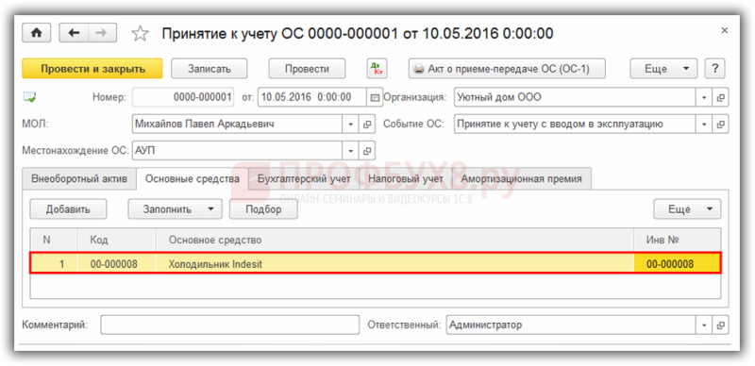
Task: Click the forward arrow button
Action: click(102, 33)
